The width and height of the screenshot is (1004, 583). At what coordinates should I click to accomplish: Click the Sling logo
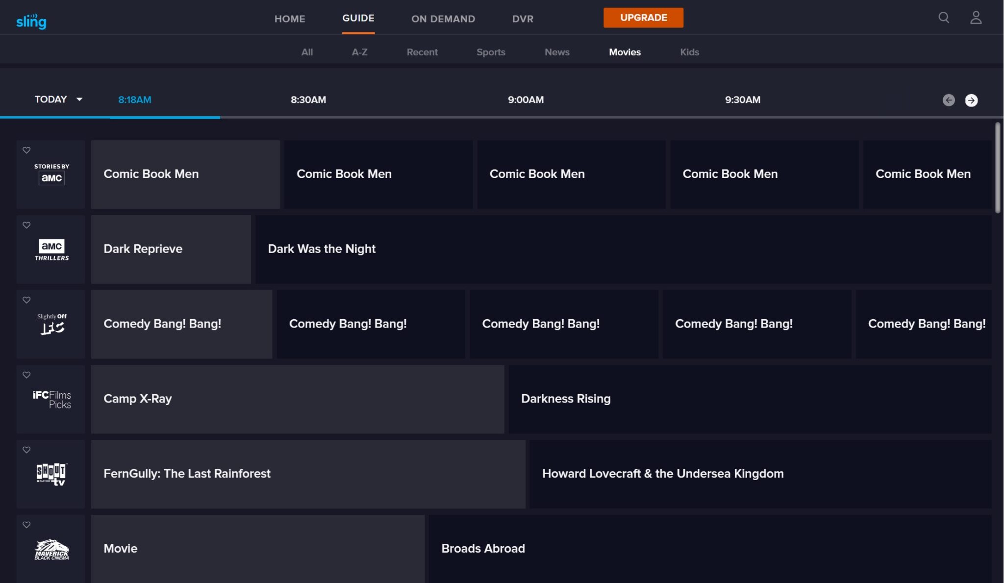tap(31, 21)
